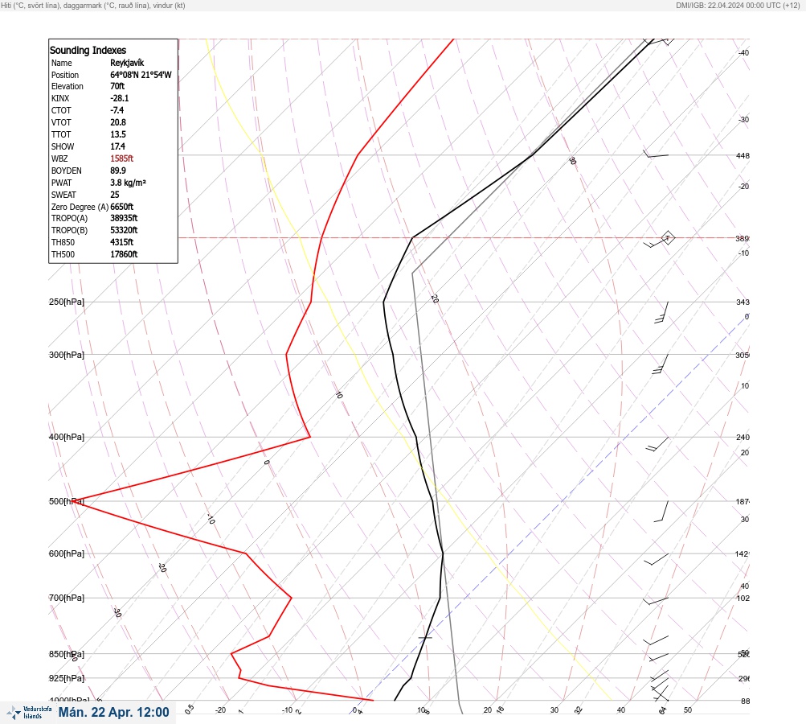
Task: Click the diamond tropopause marker on dashed line
Action: coord(668,238)
